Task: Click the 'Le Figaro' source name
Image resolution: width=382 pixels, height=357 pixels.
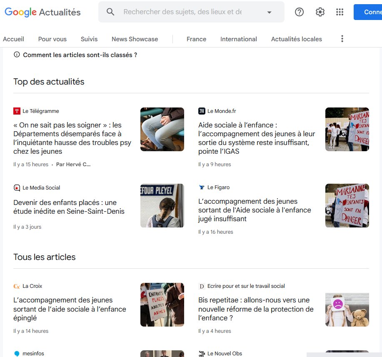Action: (219, 187)
